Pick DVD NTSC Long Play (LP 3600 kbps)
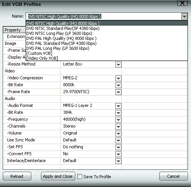 (107, 33)
